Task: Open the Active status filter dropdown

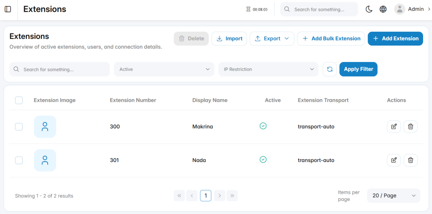Action: point(164,69)
